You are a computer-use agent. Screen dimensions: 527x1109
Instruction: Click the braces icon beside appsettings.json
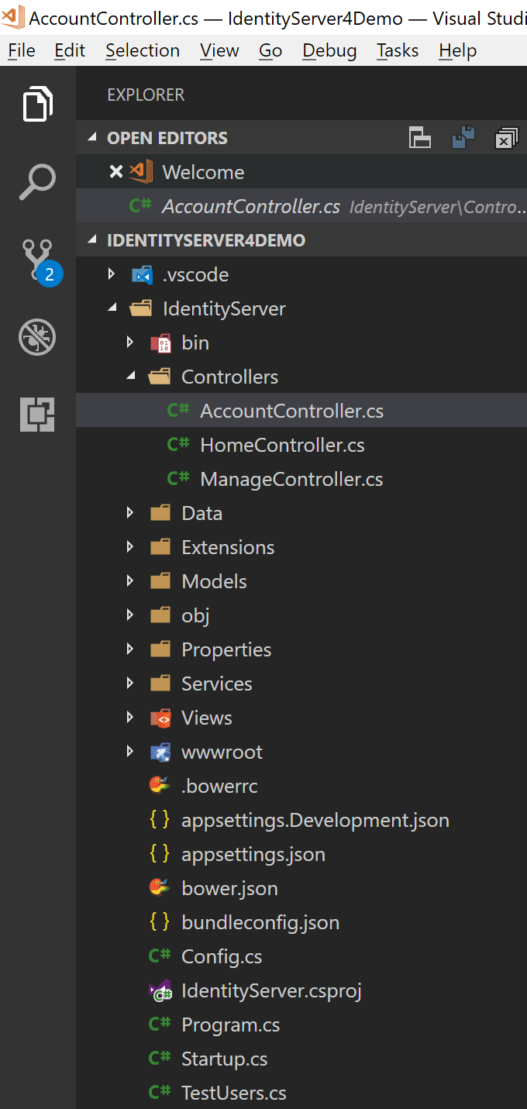tap(160, 854)
